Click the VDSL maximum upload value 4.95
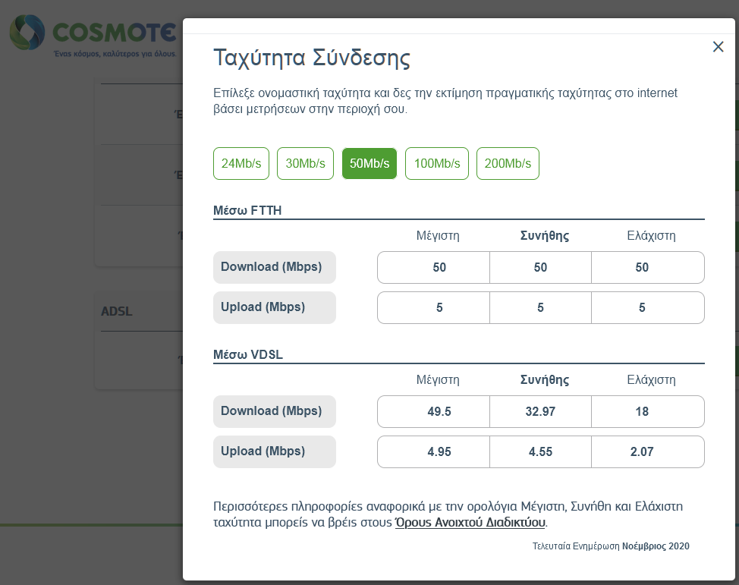This screenshot has width=739, height=585. point(439,451)
